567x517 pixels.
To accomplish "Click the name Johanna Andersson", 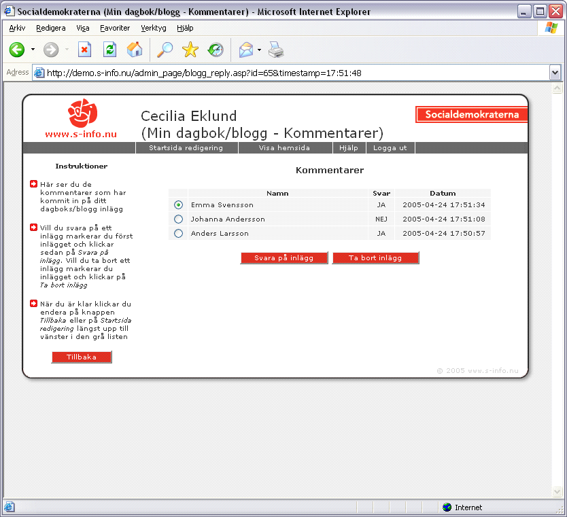I will coord(228,219).
